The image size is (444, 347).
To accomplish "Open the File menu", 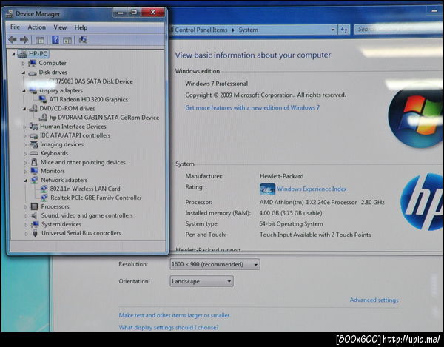I will pos(15,27).
